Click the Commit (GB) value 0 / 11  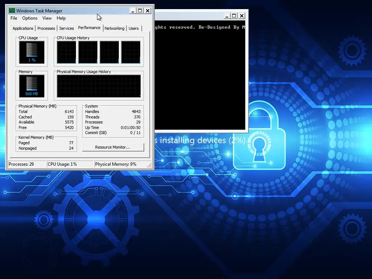pyautogui.click(x=135, y=133)
